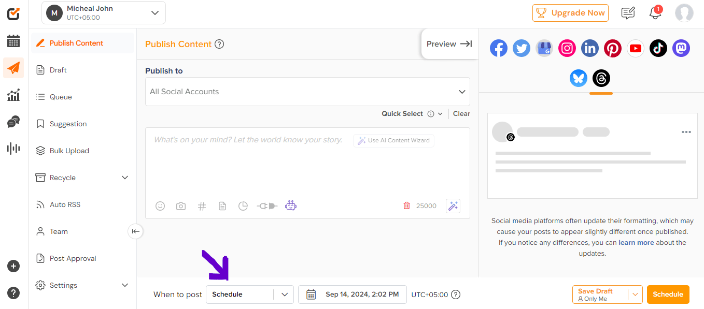The image size is (704, 309).
Task: Expand the Recycle menu chevron
Action: pos(124,178)
